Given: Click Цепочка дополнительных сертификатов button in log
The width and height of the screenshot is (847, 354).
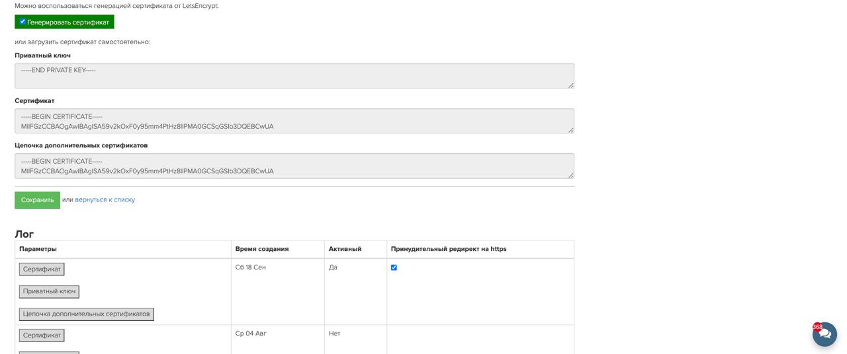Looking at the screenshot, I should 87,314.
